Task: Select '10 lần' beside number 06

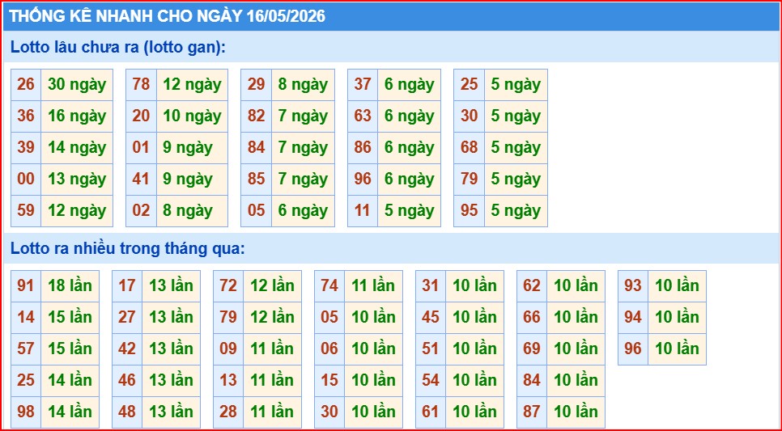Action: (373, 349)
